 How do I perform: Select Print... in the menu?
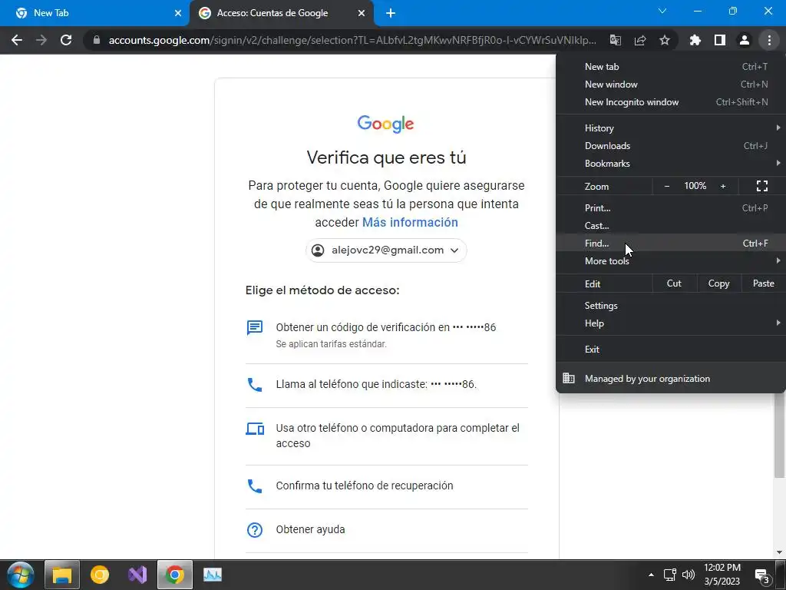pyautogui.click(x=671, y=207)
